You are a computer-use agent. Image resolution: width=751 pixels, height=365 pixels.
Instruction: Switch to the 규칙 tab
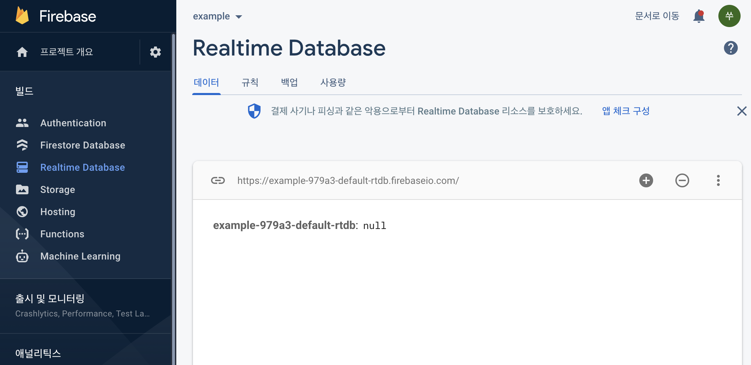(250, 83)
